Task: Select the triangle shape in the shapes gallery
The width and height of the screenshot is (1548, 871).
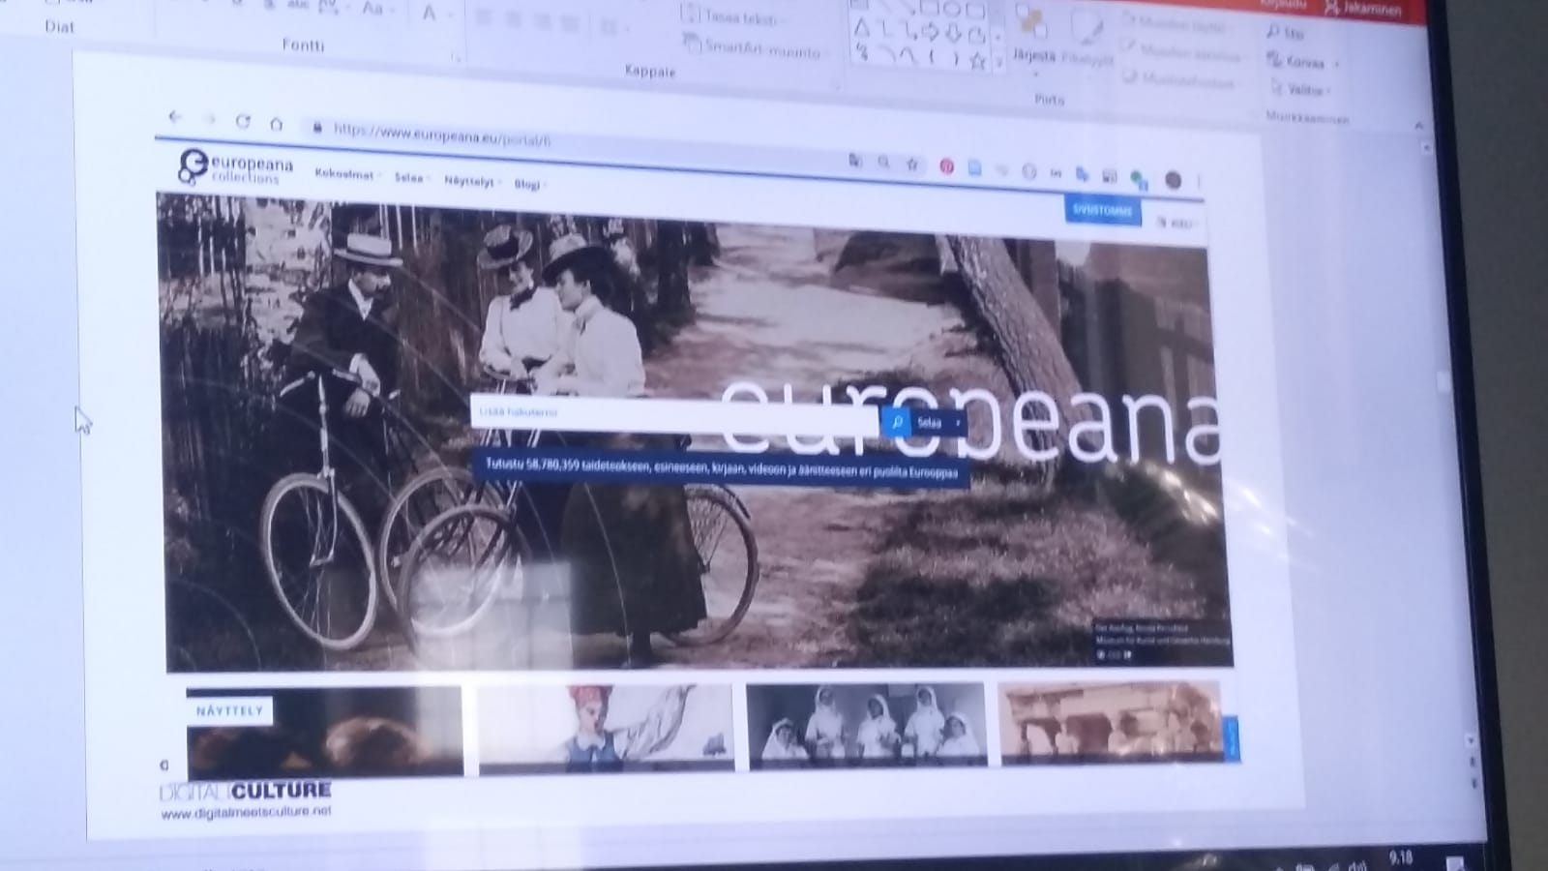Action: 861,29
